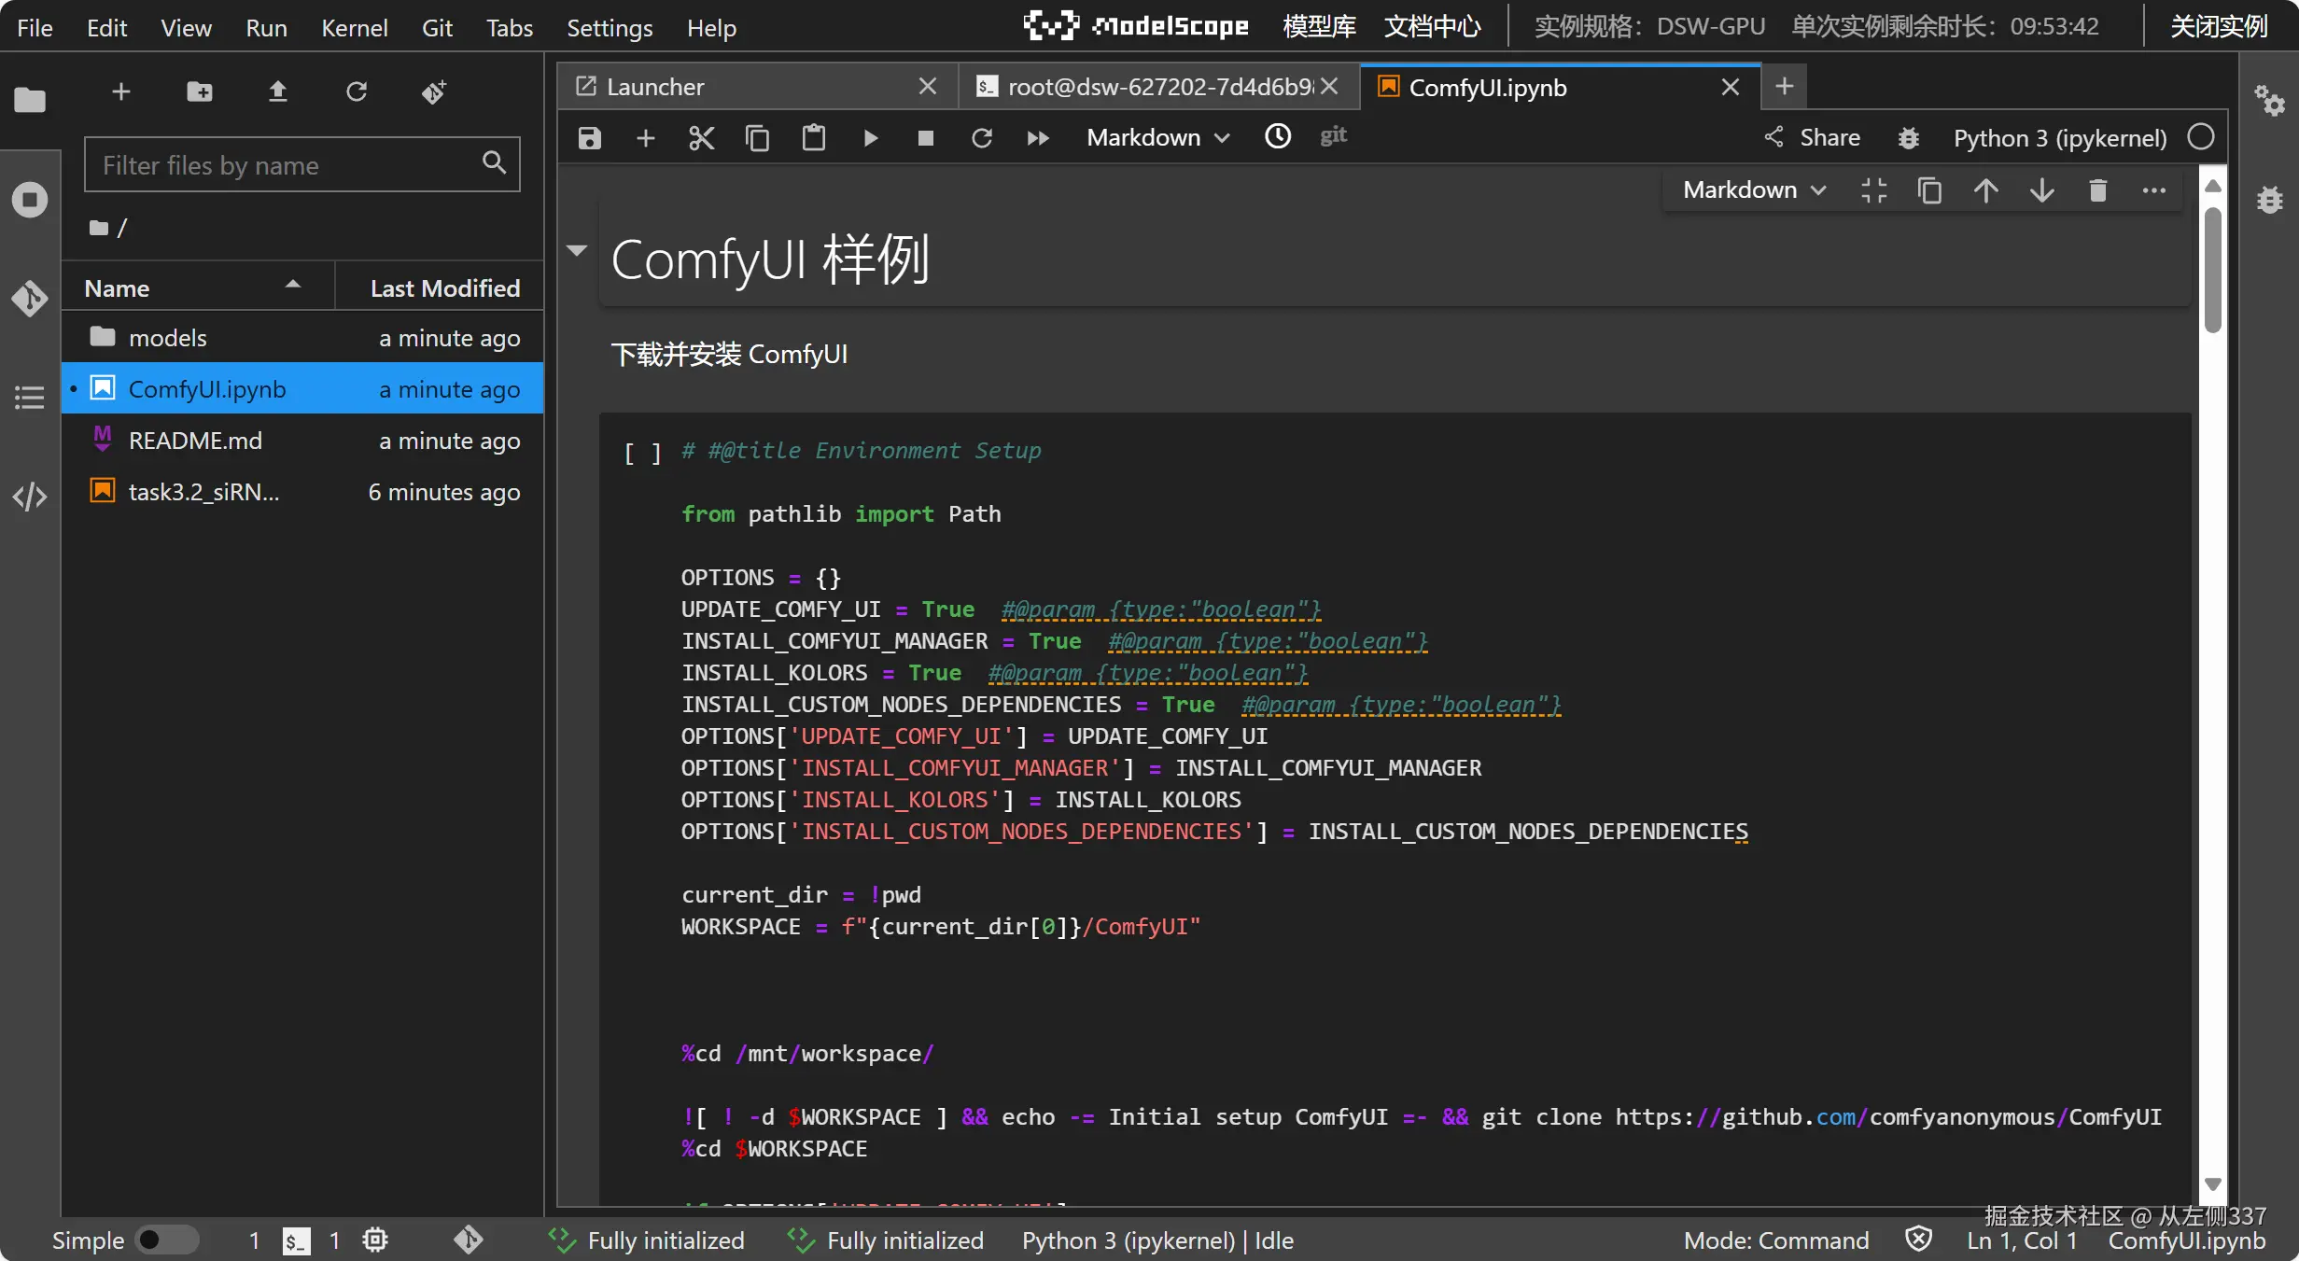Image resolution: width=2299 pixels, height=1261 pixels.
Task: Cut the selected cell with scissors icon
Action: coord(701,138)
